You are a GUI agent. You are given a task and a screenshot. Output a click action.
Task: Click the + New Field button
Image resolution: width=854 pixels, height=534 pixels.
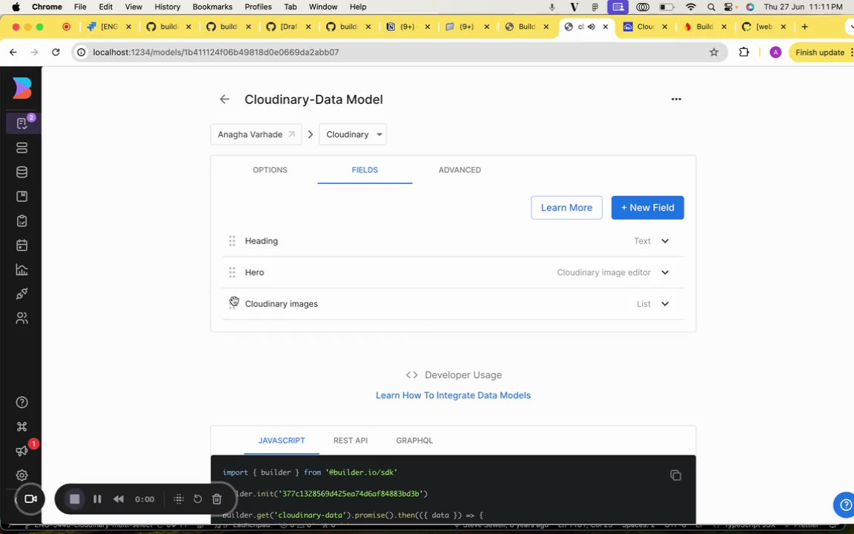click(x=647, y=208)
